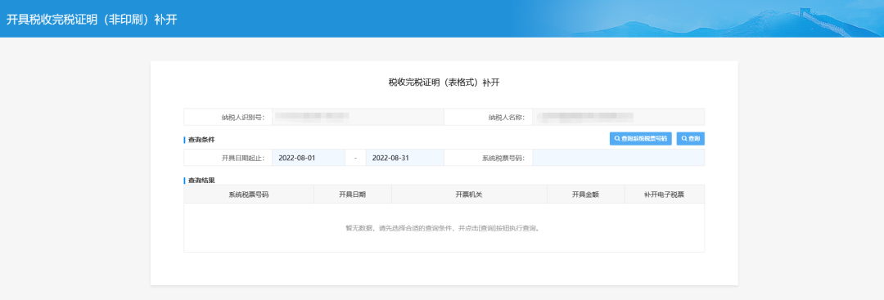Image resolution: width=884 pixels, height=300 pixels.
Task: Click the 开具日期起止 label
Action: [243, 158]
